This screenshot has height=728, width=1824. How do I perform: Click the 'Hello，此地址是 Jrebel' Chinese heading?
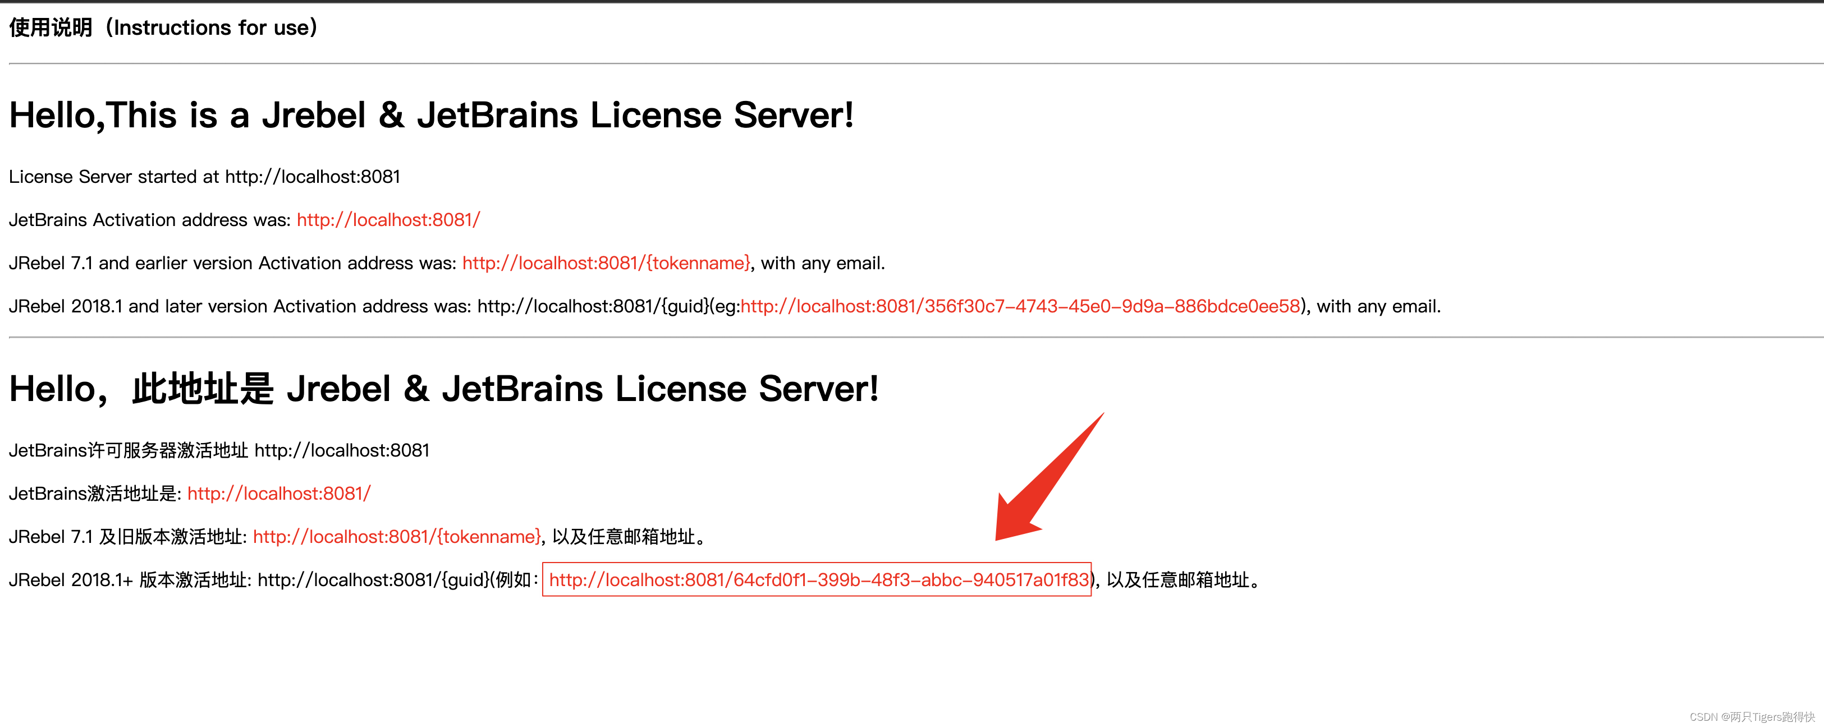[x=444, y=389]
